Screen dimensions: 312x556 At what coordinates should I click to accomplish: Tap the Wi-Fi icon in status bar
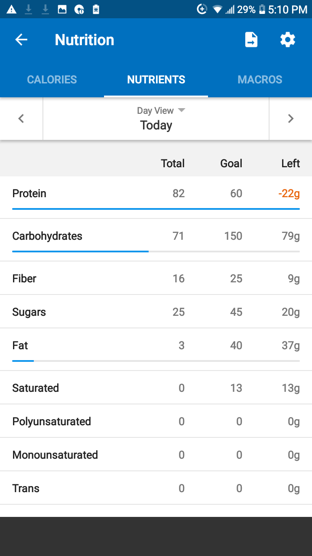coord(217,9)
